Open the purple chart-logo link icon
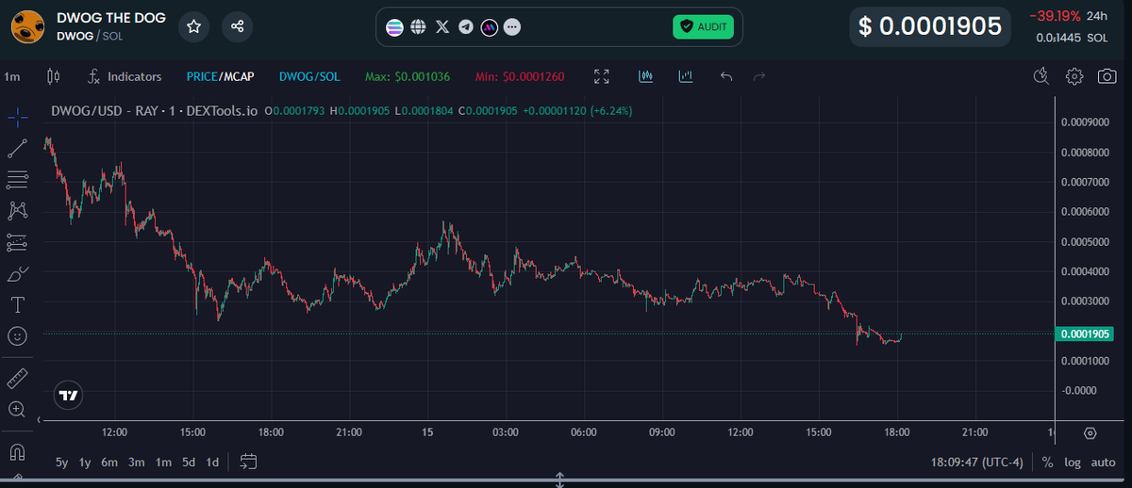 click(x=489, y=27)
